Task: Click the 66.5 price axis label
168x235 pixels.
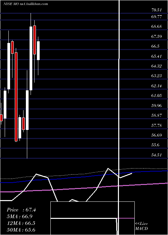Action: [155, 46]
